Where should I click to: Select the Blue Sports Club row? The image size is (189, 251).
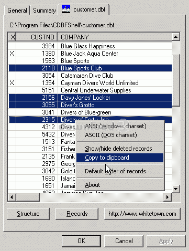[x=90, y=68]
